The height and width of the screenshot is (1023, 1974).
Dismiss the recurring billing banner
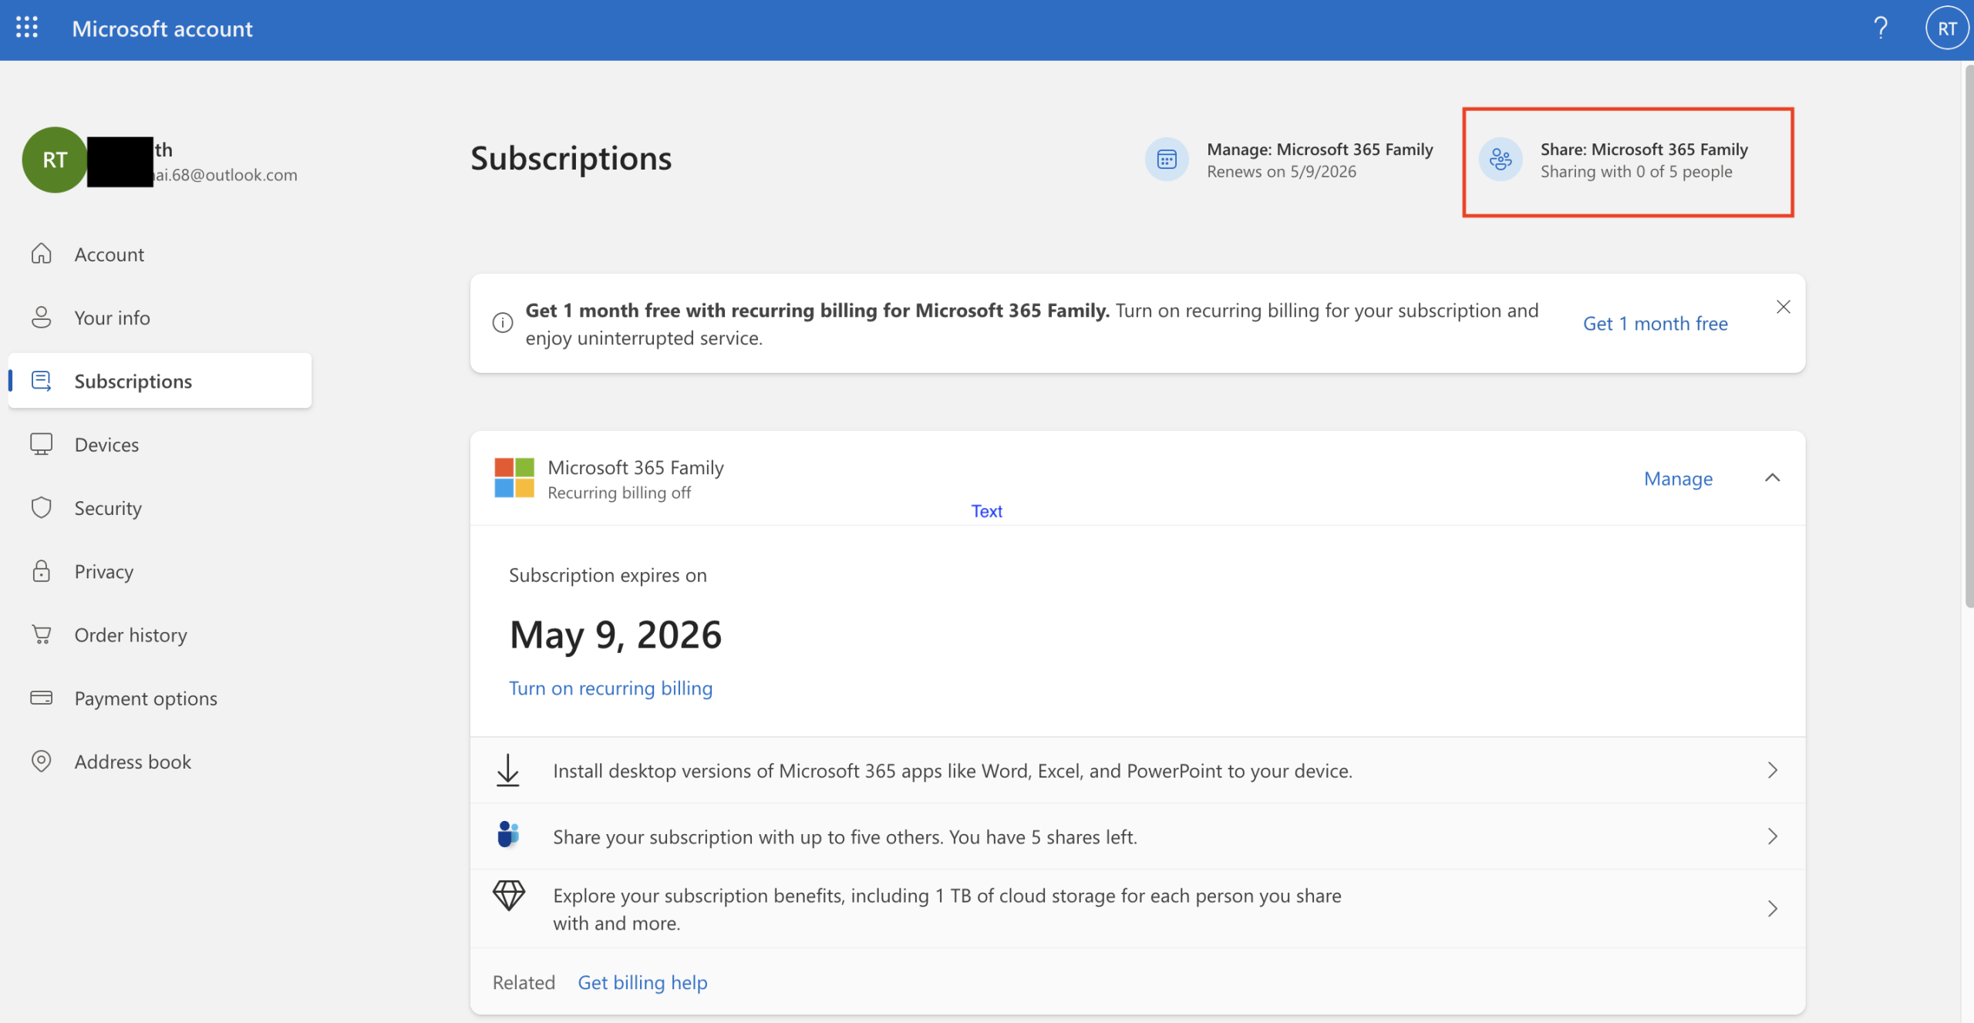tap(1784, 307)
